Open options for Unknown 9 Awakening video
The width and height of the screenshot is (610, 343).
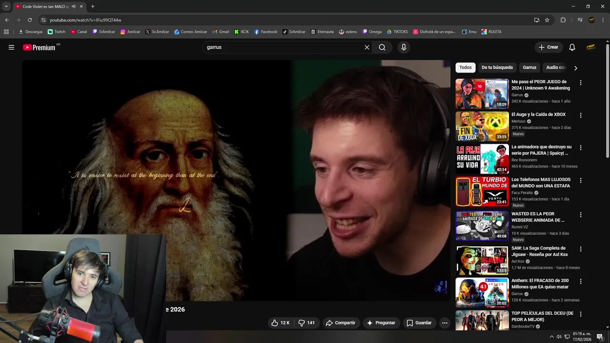point(580,82)
